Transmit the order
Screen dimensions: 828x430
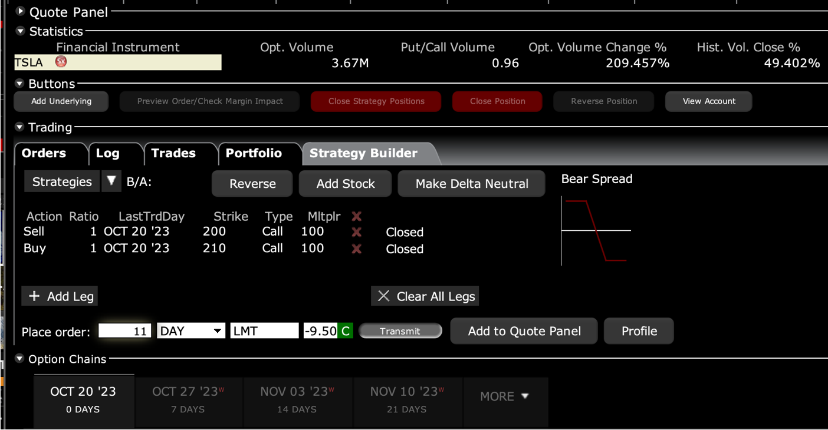click(x=400, y=331)
